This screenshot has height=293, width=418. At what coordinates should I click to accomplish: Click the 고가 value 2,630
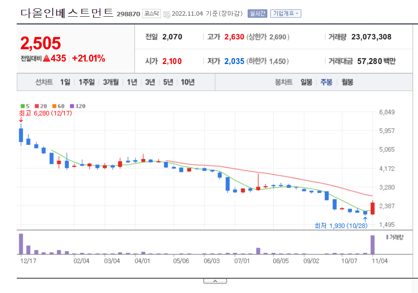234,37
